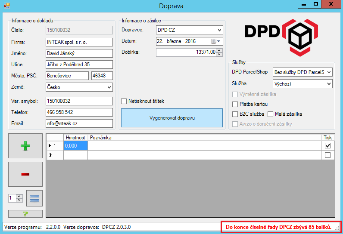
Task: Toggle the Platba kartou checkbox
Action: point(235,104)
